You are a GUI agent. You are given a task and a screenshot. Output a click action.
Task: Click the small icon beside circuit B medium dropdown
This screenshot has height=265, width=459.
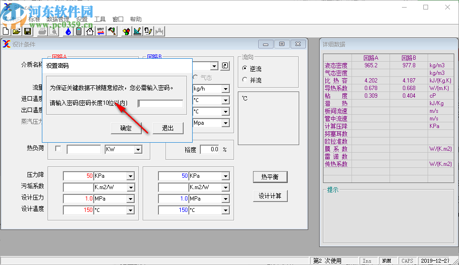(x=225, y=66)
